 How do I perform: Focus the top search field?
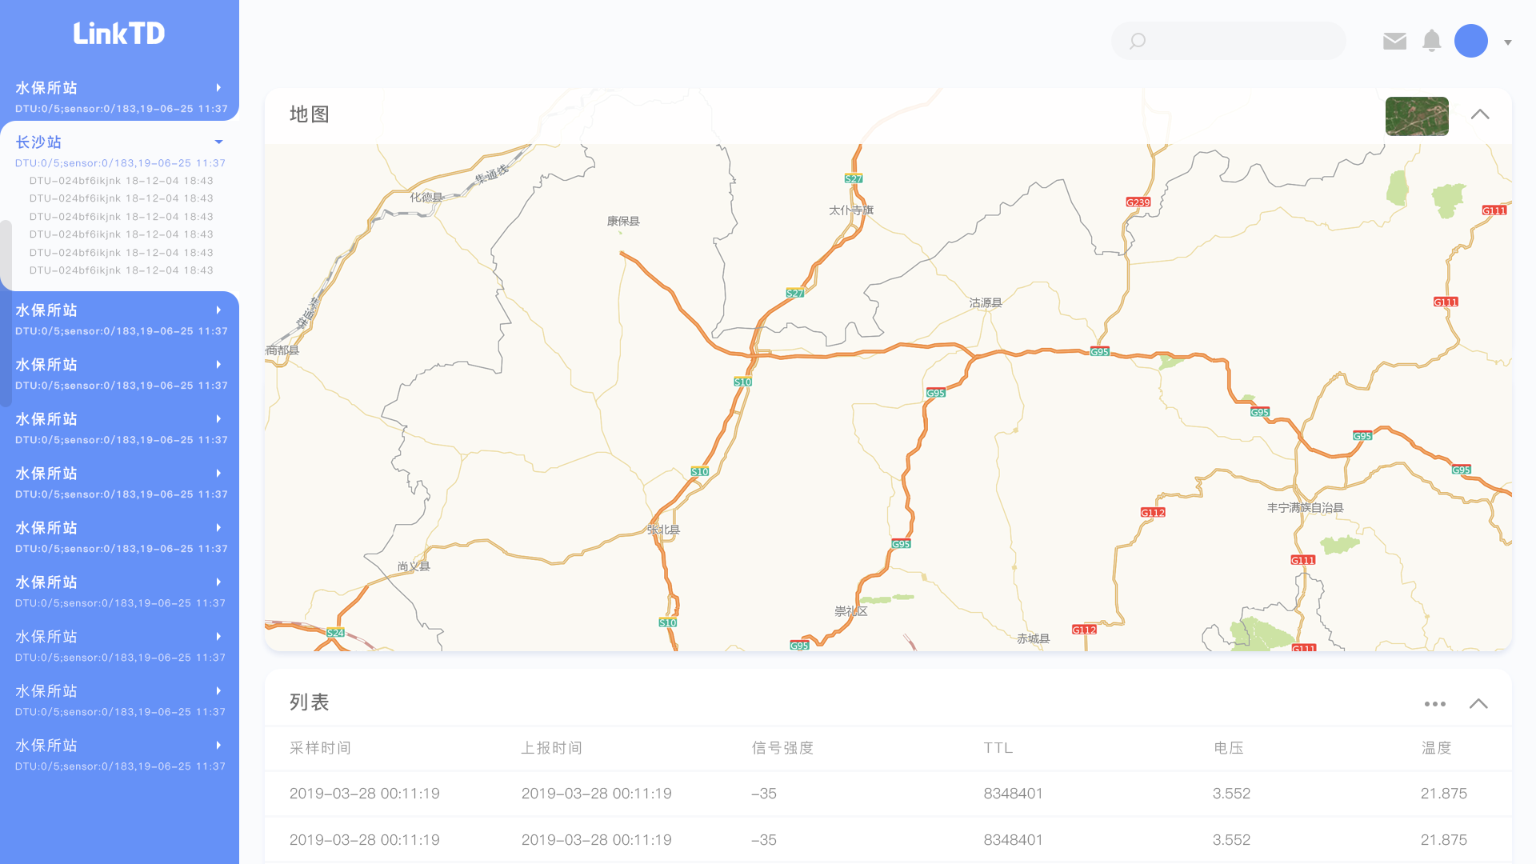point(1240,41)
